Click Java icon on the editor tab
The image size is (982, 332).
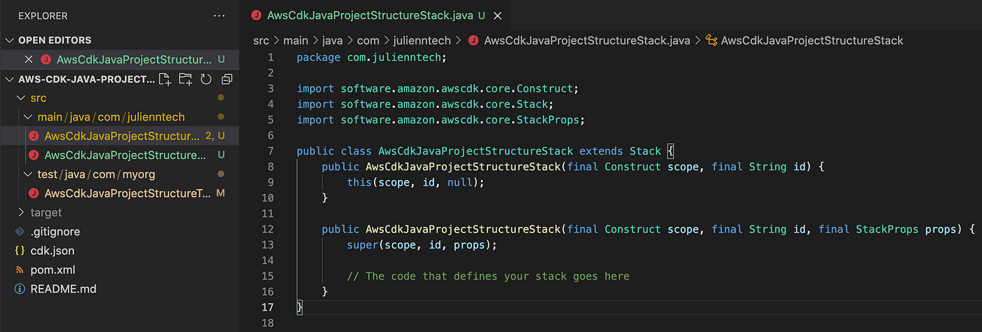click(256, 15)
